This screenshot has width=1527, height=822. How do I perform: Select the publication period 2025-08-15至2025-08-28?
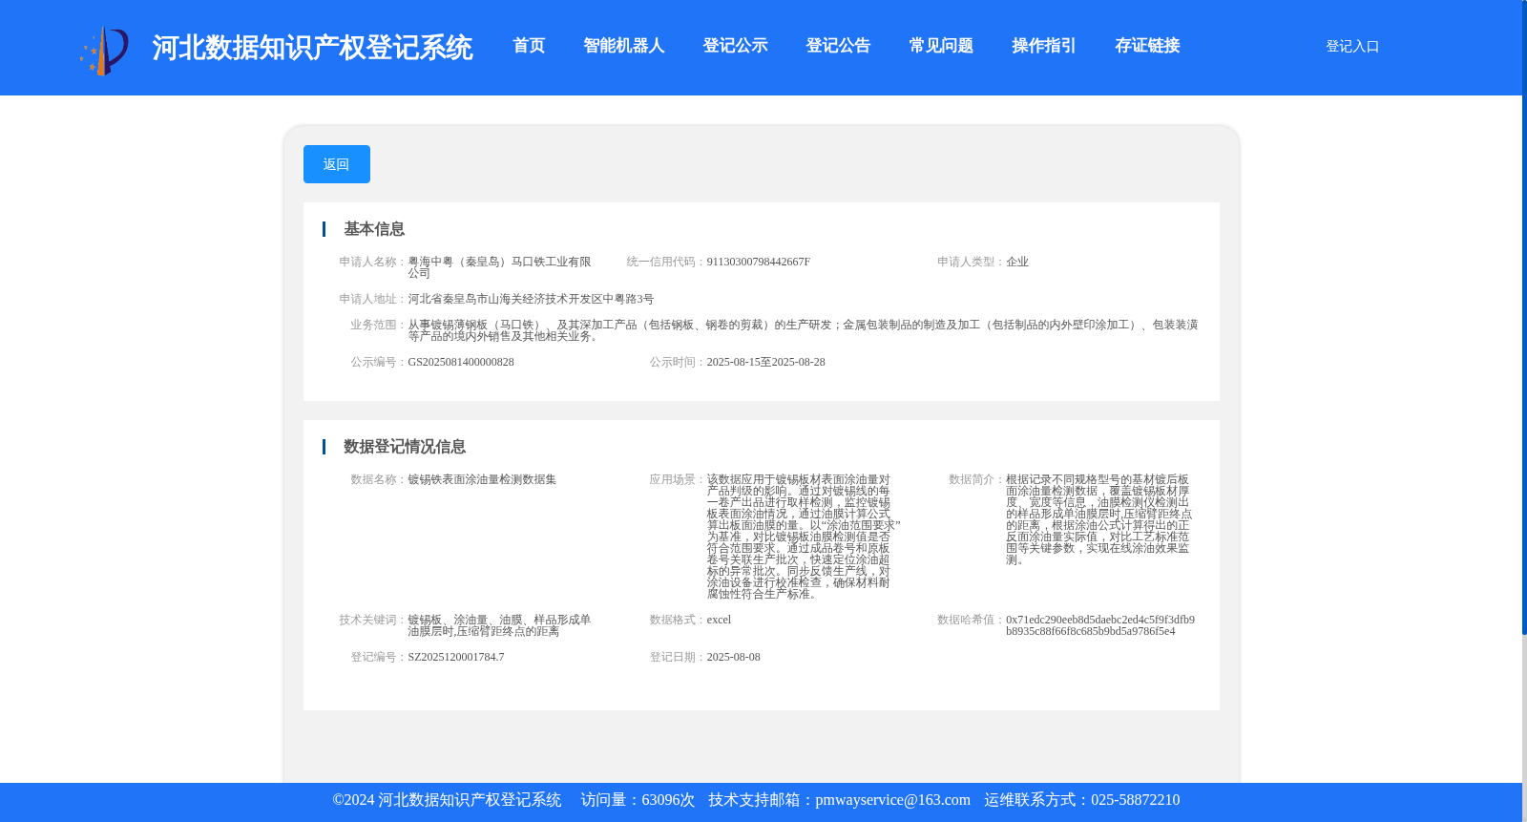pos(766,362)
